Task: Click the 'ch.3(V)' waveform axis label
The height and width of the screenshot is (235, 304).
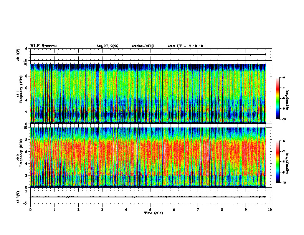Action: (x=18, y=197)
